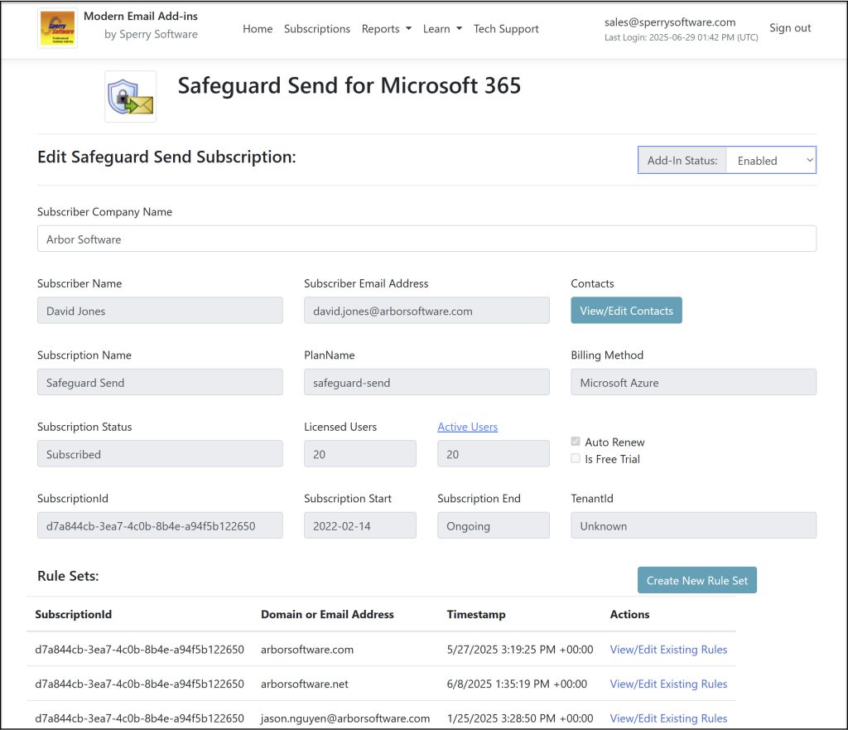Click the View/Edit Contacts button
Image resolution: width=848 pixels, height=730 pixels.
point(626,310)
